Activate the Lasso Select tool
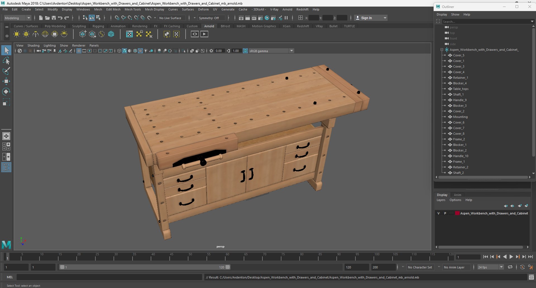Viewport: 536px width, 288px height. click(6, 61)
